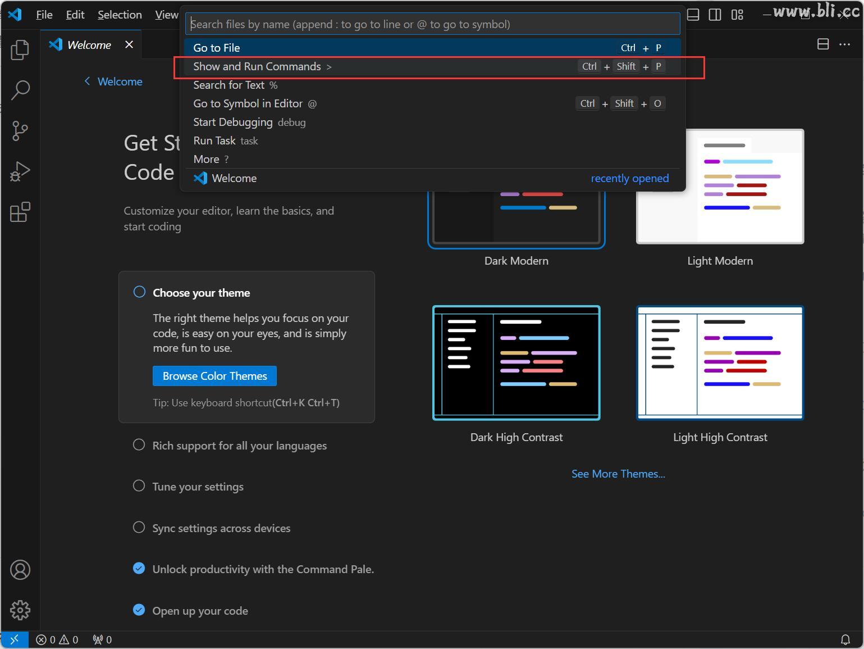Screen dimensions: 864x649
Task: Open the Manage settings gear icon
Action: coord(20,610)
